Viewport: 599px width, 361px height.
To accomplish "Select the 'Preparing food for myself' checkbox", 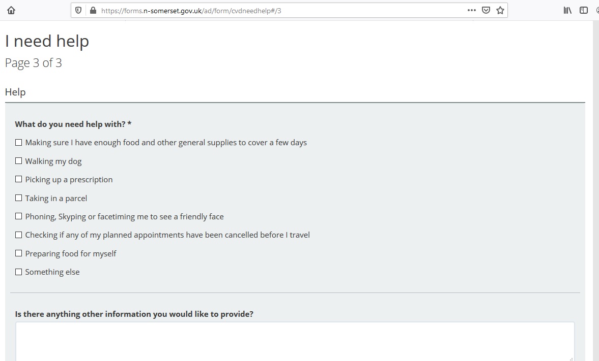I will 19,253.
